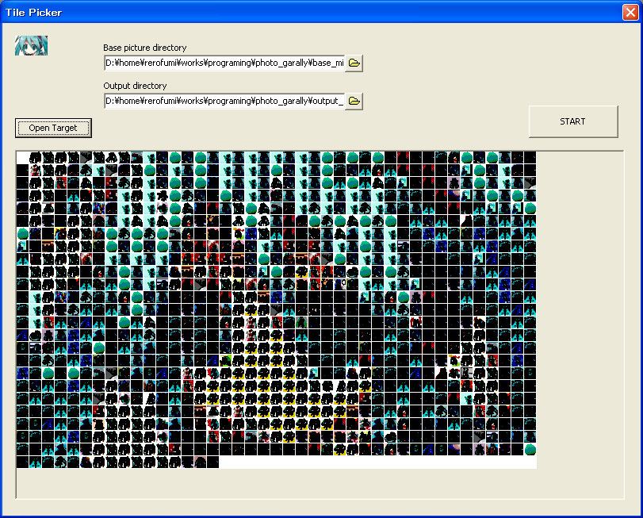
Task: Browse for the Output directory folder
Action: tap(354, 101)
